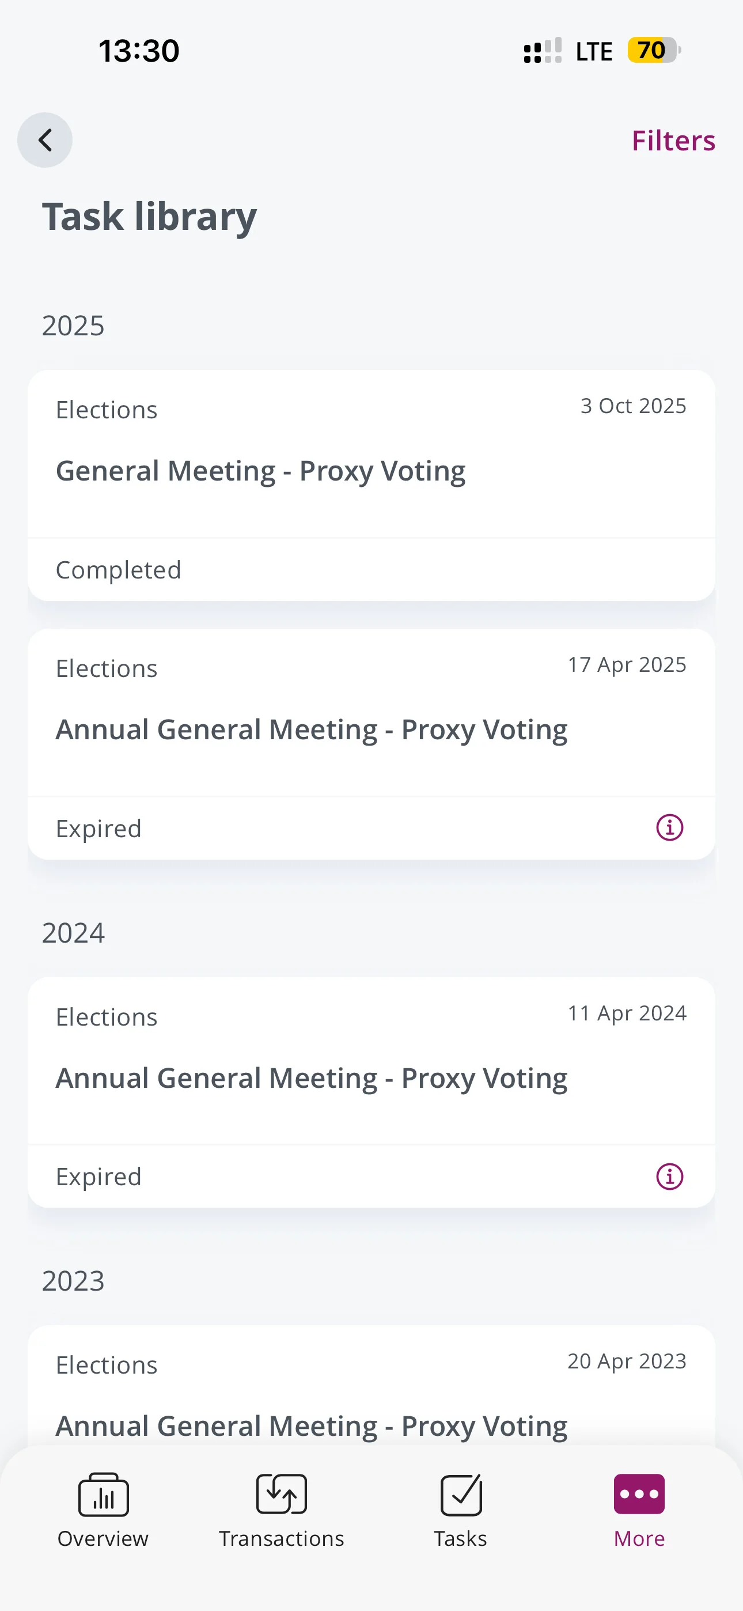Open the Tasks checkmark icon
The width and height of the screenshot is (743, 1611).
pos(461,1494)
